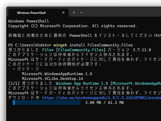Click the Microsoft.WindowsAppRuntime.1.5 dependency line
The height and width of the screenshot is (121, 161).
pos(57,74)
